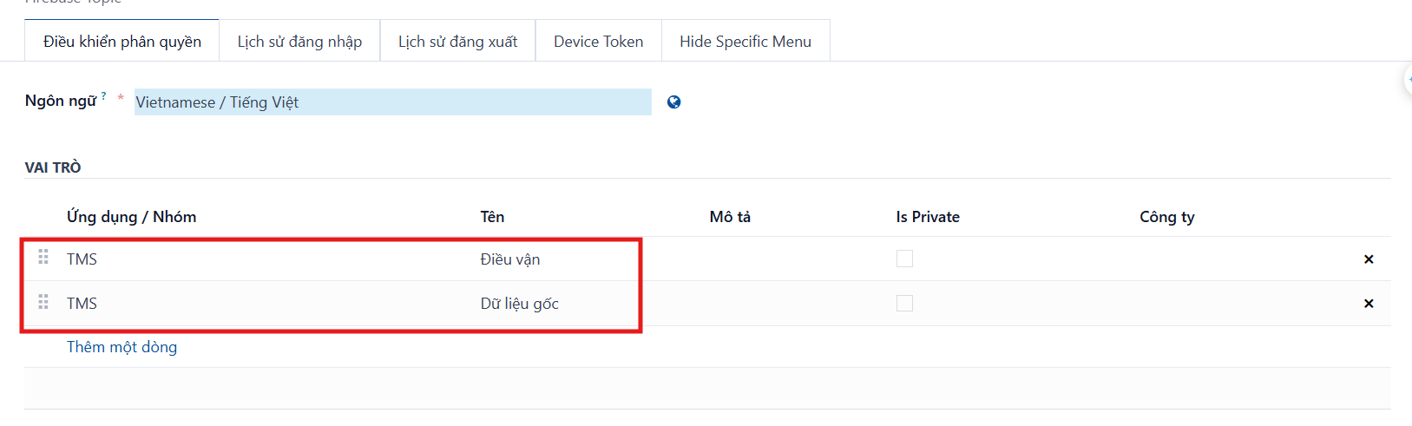Delete the Điều vận role row
Viewport: 1412px width, 426px height.
(1369, 259)
